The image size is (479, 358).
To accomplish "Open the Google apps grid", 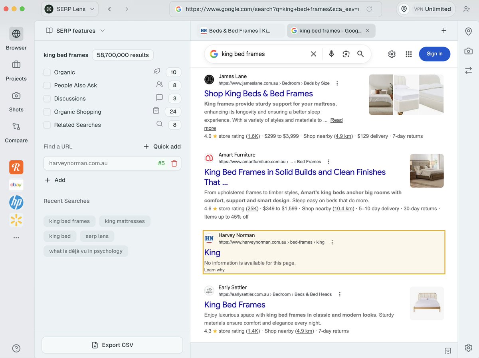I will pyautogui.click(x=408, y=54).
